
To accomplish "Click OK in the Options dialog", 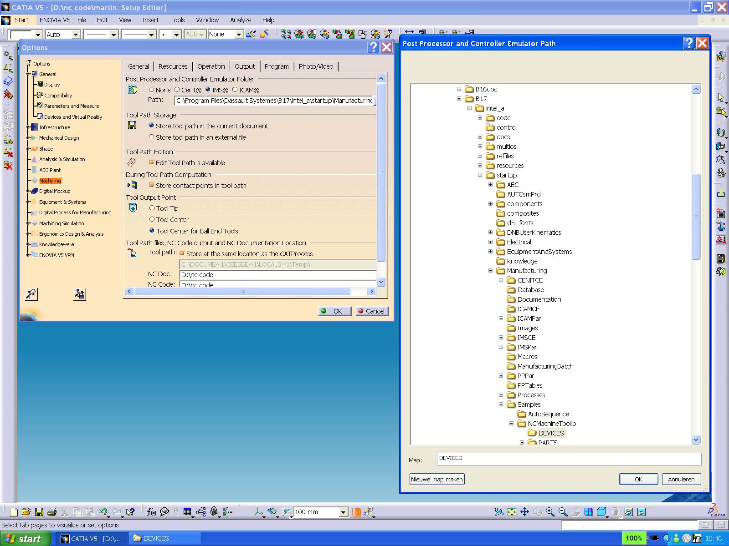I will pyautogui.click(x=334, y=311).
